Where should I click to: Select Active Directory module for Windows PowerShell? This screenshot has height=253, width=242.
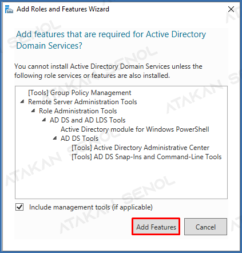coord(135,129)
